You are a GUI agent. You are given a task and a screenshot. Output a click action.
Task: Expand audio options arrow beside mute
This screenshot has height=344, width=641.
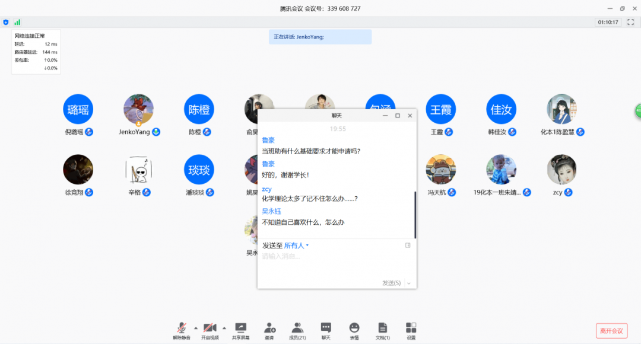pos(196,327)
